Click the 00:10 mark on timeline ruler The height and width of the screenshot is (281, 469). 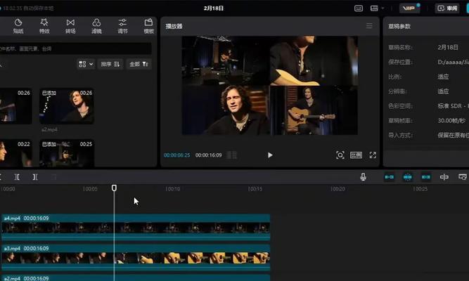pyautogui.click(x=172, y=189)
